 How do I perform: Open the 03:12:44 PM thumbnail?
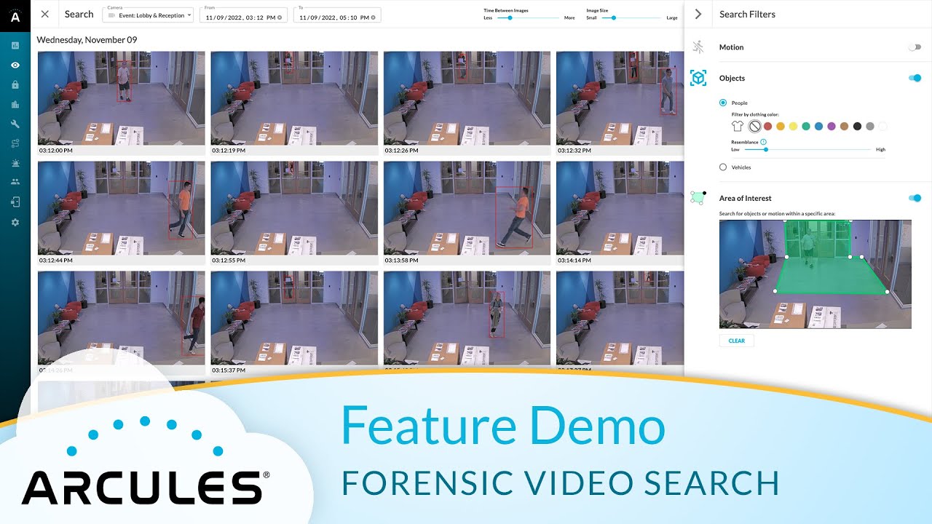122,208
